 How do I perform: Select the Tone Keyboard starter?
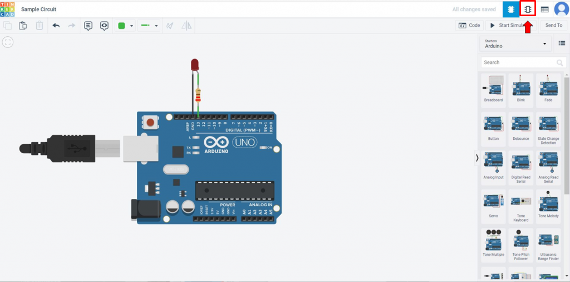[520, 206]
